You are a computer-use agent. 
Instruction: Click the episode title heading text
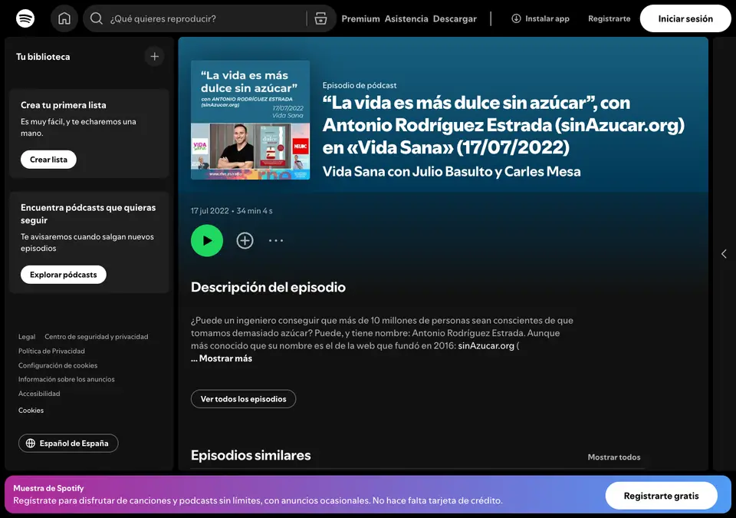point(503,125)
